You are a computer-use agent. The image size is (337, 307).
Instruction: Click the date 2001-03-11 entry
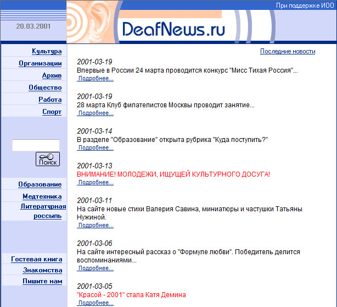pos(94,200)
